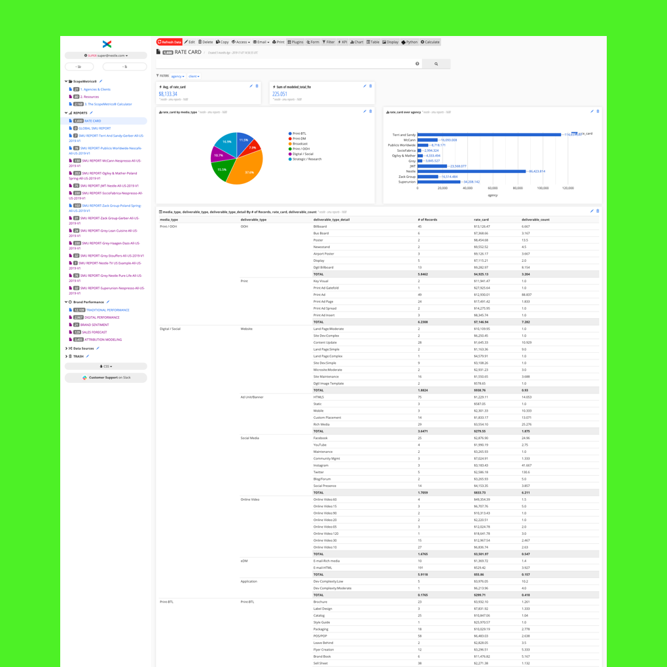The height and width of the screenshot is (667, 667).
Task: Select the Form tool
Action: click(x=313, y=42)
